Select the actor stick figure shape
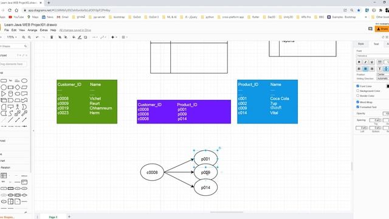The height and width of the screenshot is (219, 389). pos(18,107)
